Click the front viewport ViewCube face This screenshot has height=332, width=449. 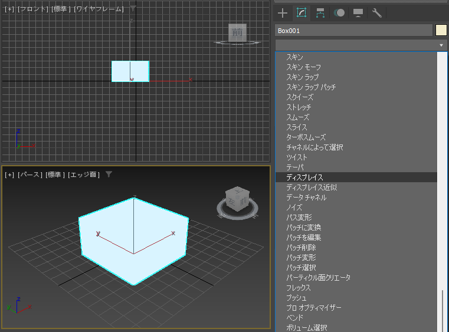point(237,32)
